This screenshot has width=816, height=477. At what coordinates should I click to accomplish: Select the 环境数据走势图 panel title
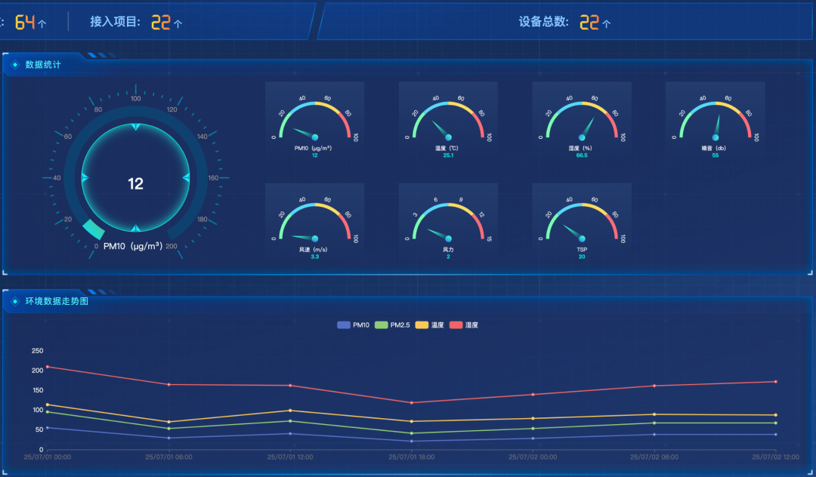coord(57,301)
